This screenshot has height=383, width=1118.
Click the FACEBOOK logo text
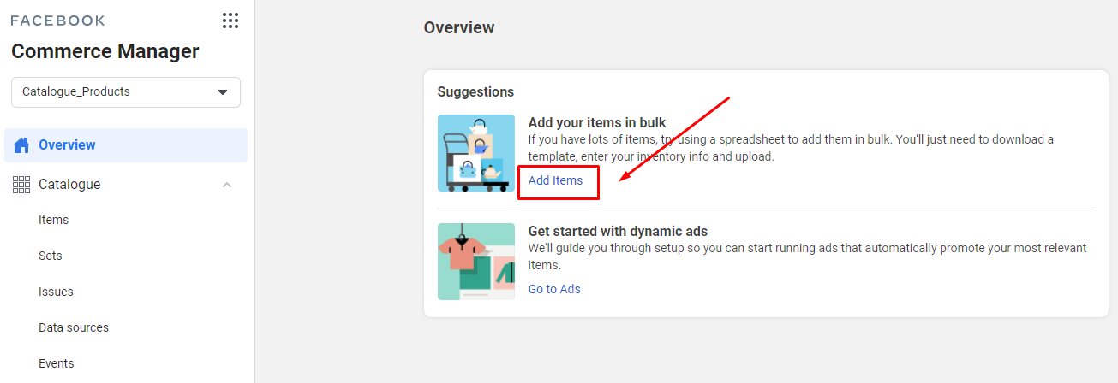point(58,21)
